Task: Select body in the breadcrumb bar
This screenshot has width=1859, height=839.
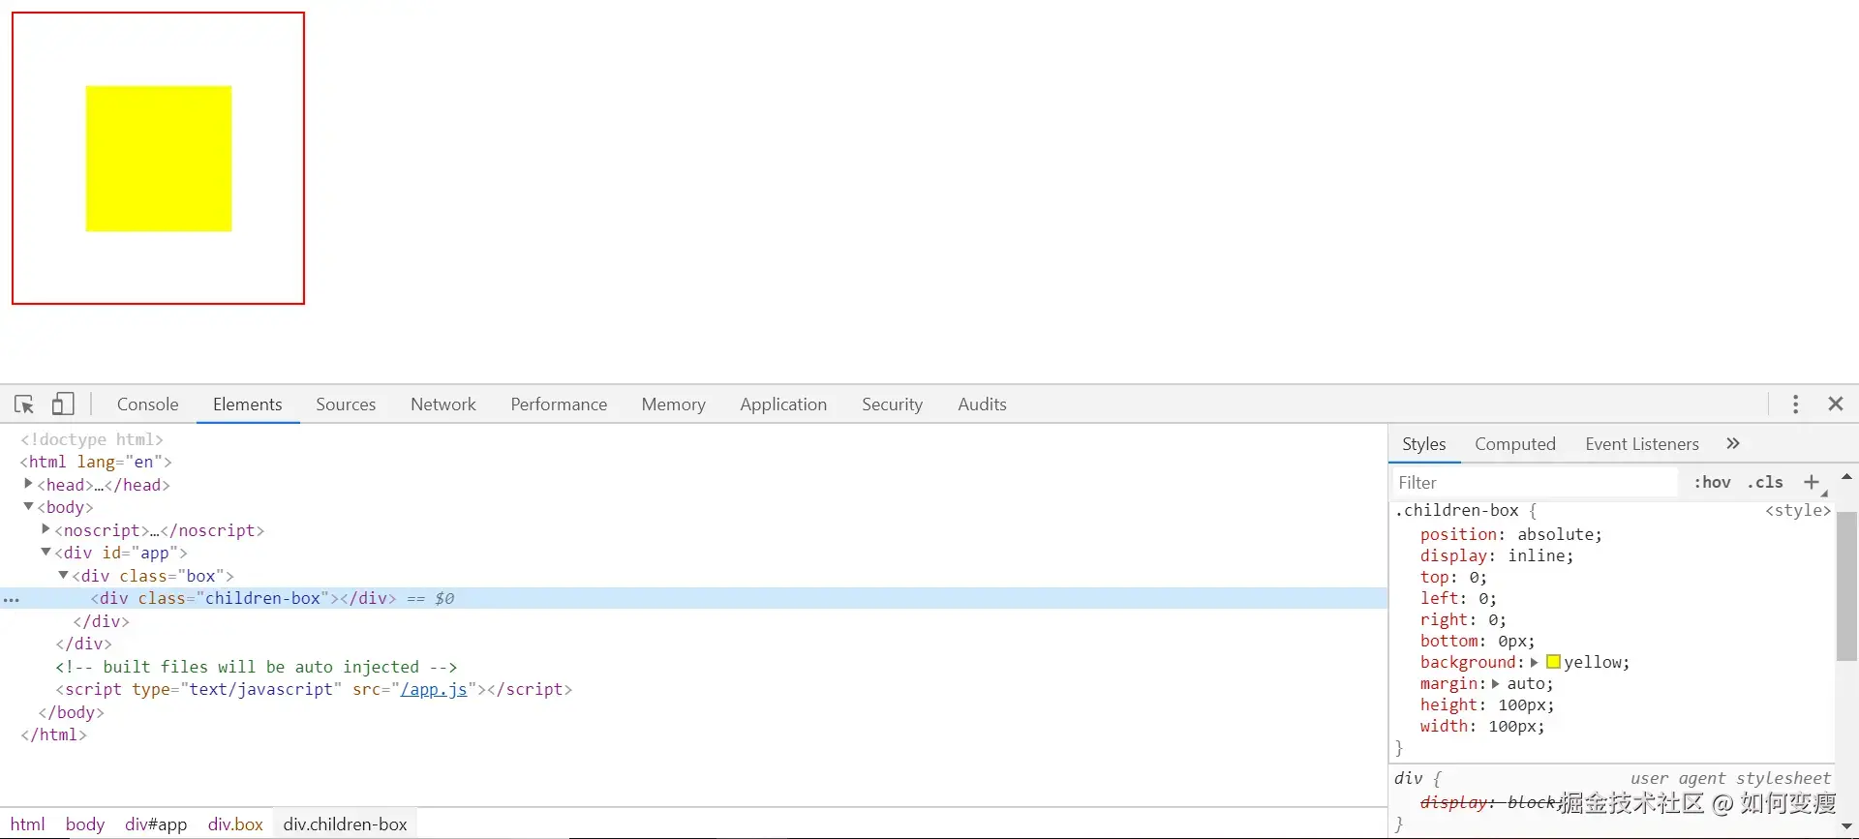Action: click(x=85, y=824)
